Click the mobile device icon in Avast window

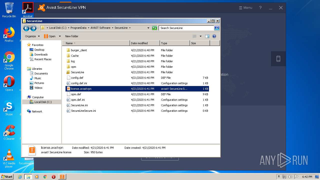pyautogui.click(x=278, y=59)
